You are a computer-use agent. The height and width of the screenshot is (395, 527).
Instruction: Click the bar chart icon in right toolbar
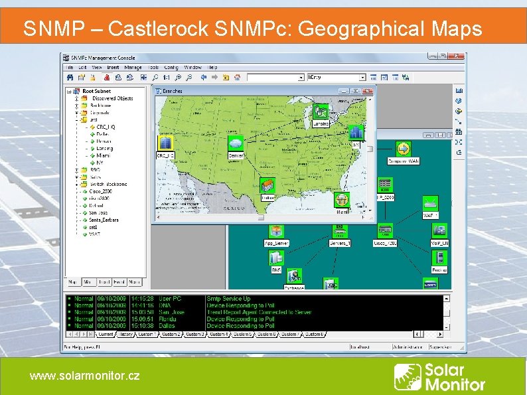click(x=459, y=90)
